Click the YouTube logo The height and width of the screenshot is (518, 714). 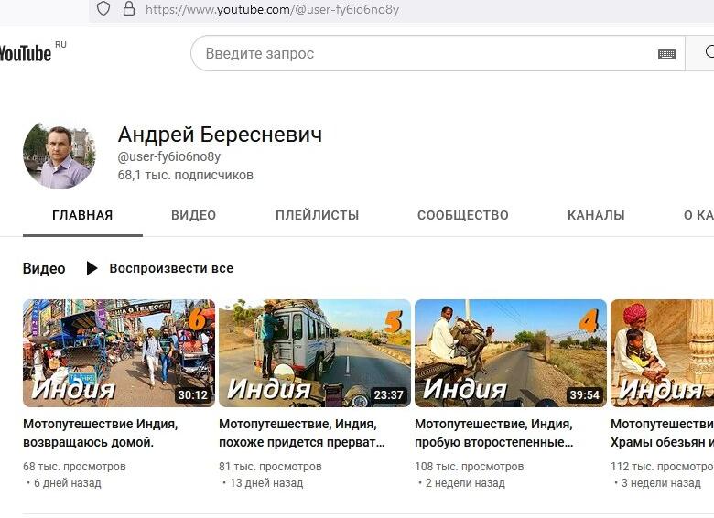26,53
